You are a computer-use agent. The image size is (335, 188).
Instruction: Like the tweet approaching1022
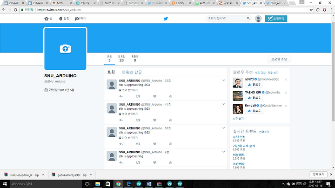click(154, 144)
